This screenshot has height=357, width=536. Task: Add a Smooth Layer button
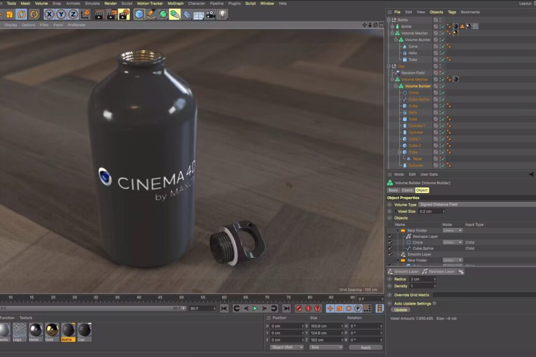point(403,272)
